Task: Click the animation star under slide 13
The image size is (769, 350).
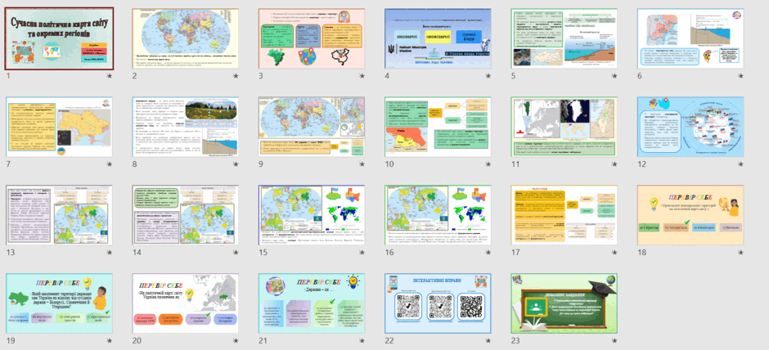Action: click(110, 253)
